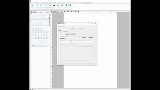Activate the Python 4 document tab
160x90 pixels.
76,11
